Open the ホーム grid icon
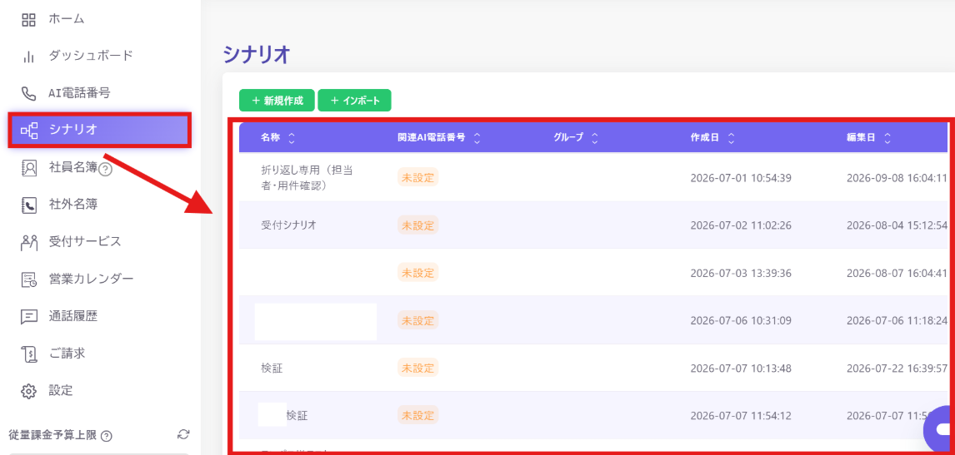This screenshot has height=455, width=955. [x=28, y=19]
